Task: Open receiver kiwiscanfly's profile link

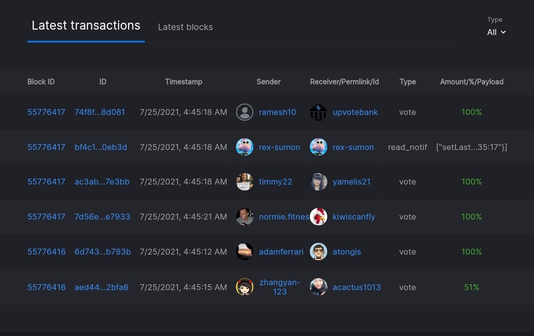Action: click(x=354, y=217)
